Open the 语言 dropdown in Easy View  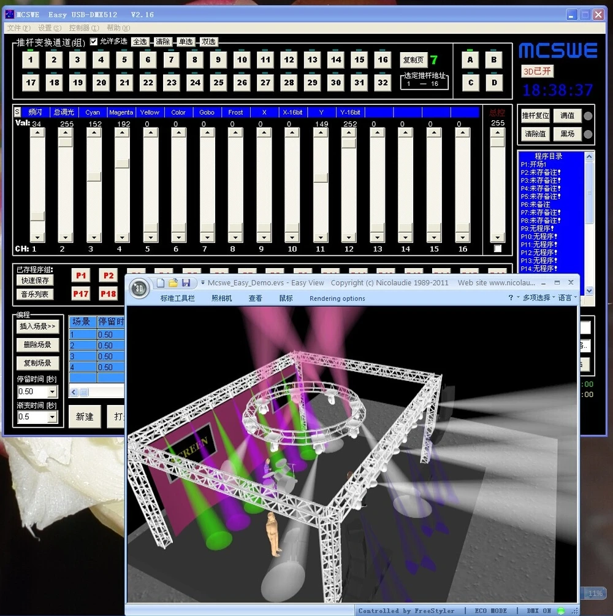567,298
